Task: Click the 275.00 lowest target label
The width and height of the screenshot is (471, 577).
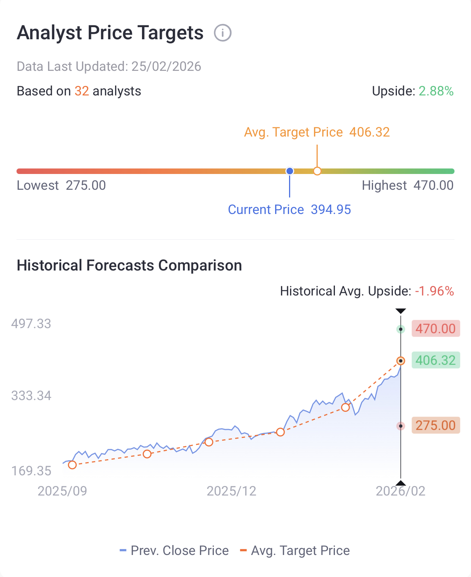Action: (436, 425)
